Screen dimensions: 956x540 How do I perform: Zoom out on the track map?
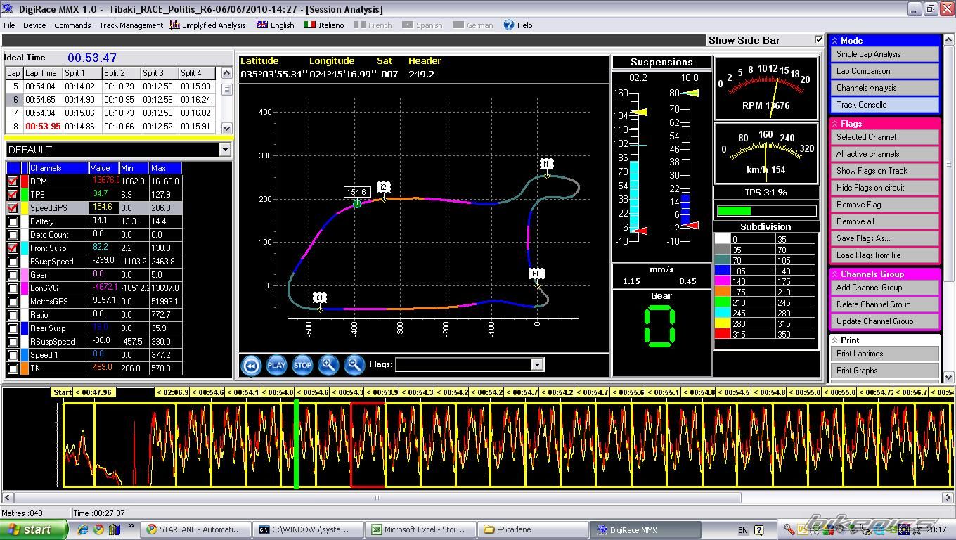354,364
